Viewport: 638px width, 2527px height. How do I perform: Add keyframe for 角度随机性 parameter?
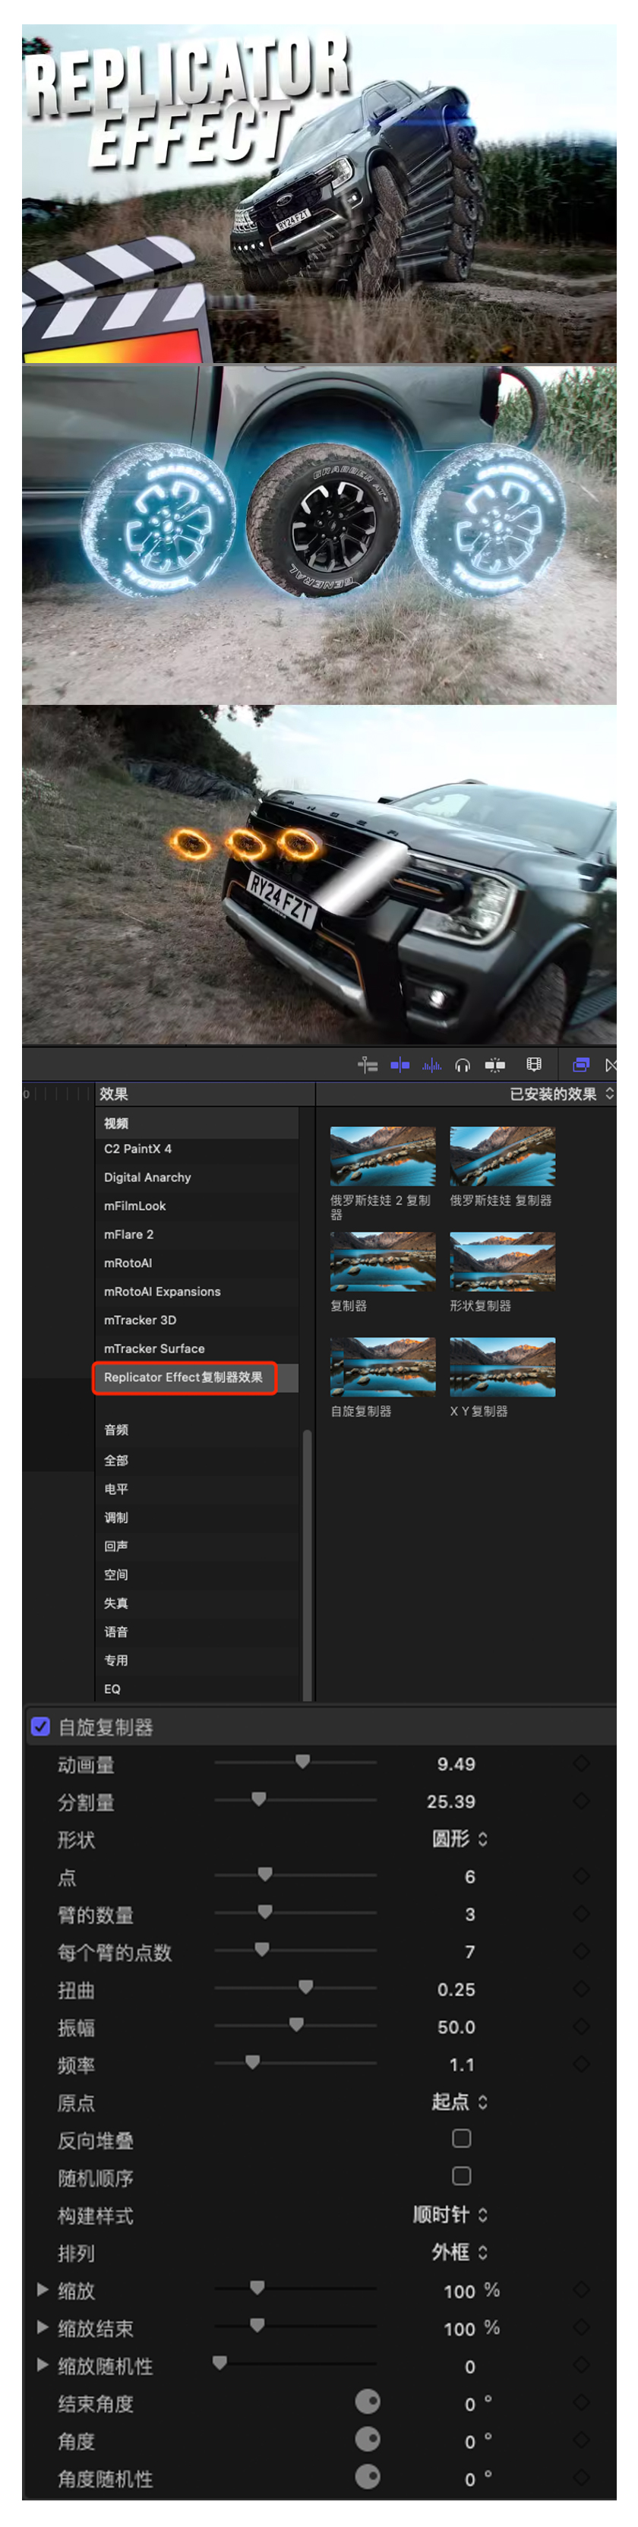tap(581, 2478)
